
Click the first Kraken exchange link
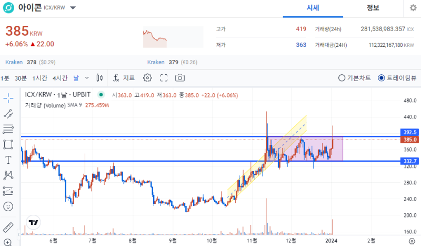pos(14,62)
